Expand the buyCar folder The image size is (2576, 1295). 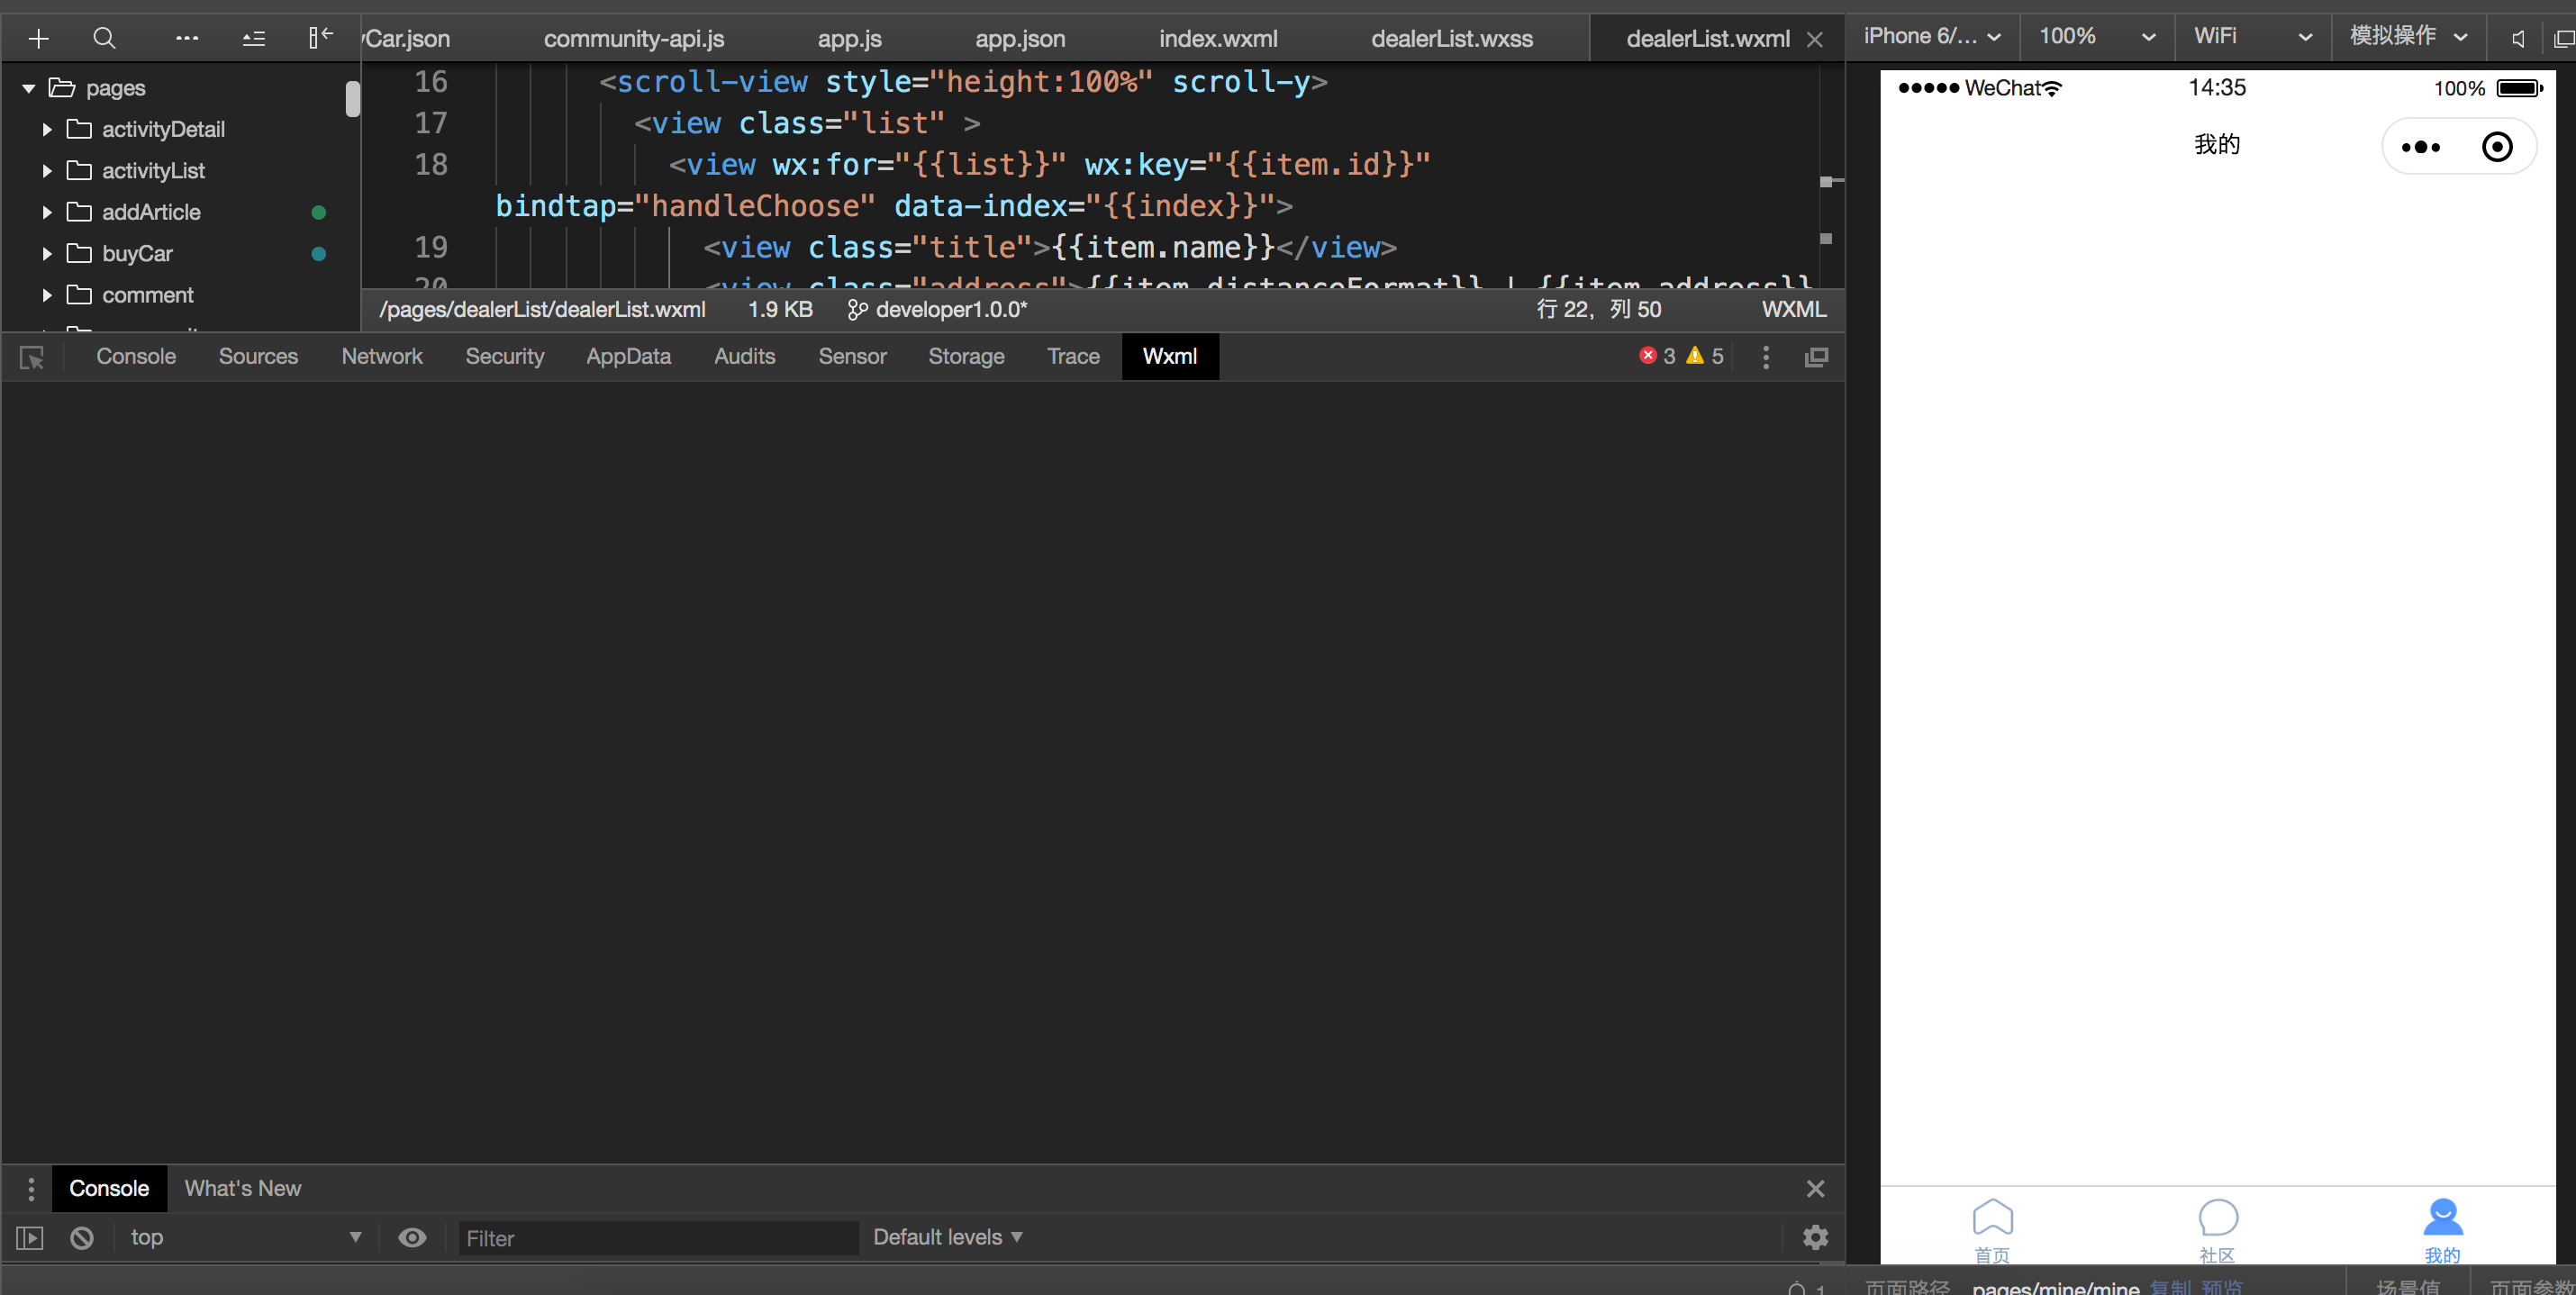[x=47, y=254]
